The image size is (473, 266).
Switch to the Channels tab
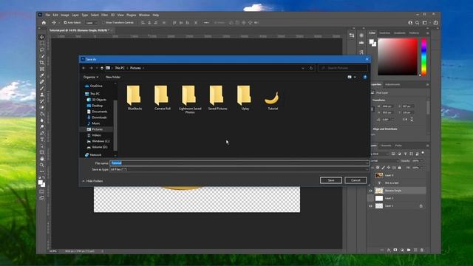click(386, 146)
